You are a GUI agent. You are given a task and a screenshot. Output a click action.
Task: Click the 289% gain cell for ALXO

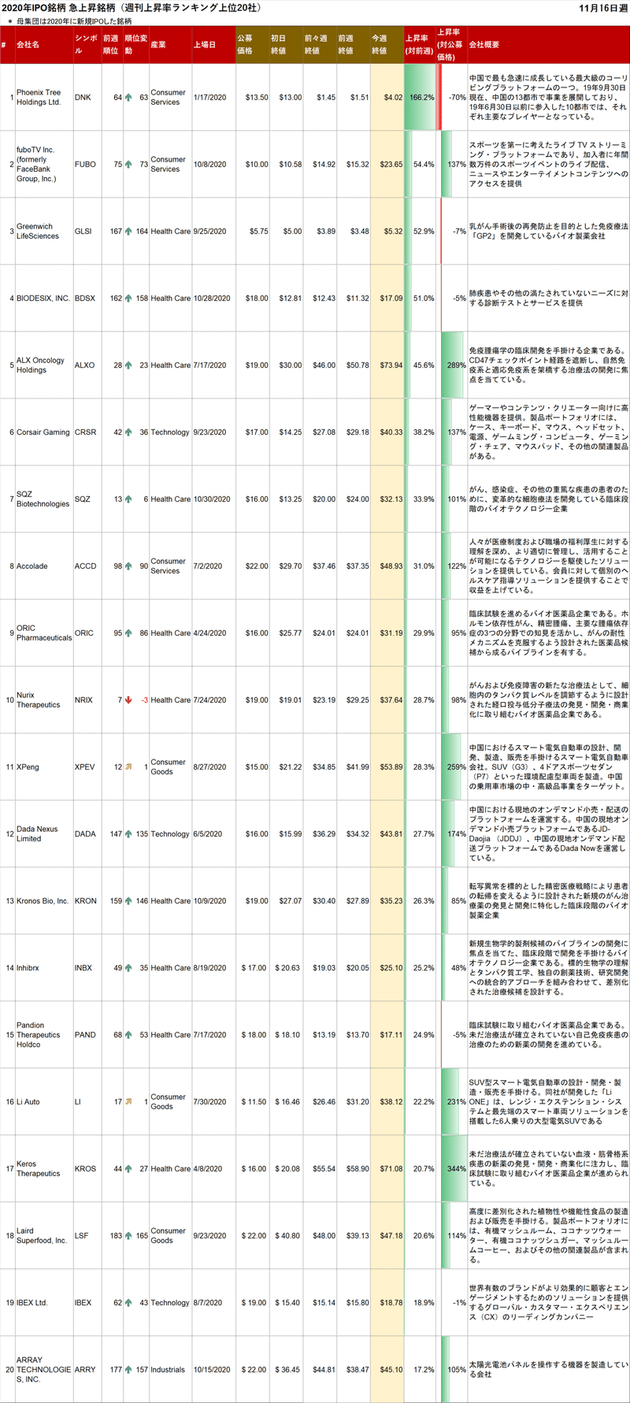tap(452, 366)
